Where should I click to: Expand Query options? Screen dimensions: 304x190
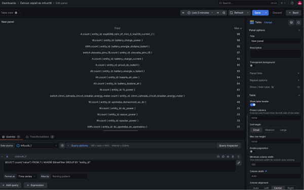pyautogui.click(x=80, y=146)
